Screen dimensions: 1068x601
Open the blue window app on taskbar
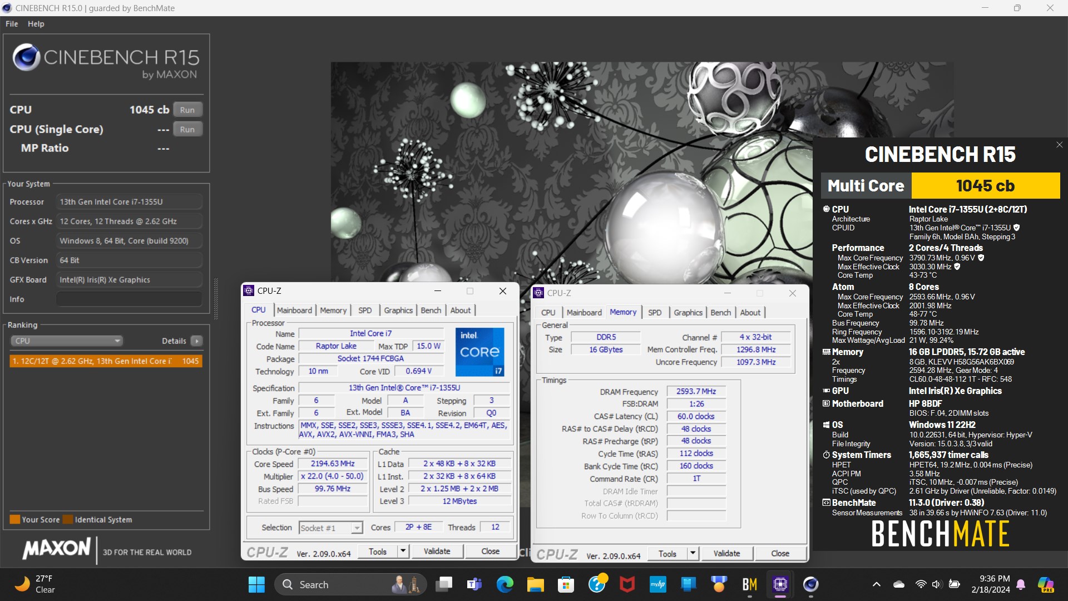689,584
